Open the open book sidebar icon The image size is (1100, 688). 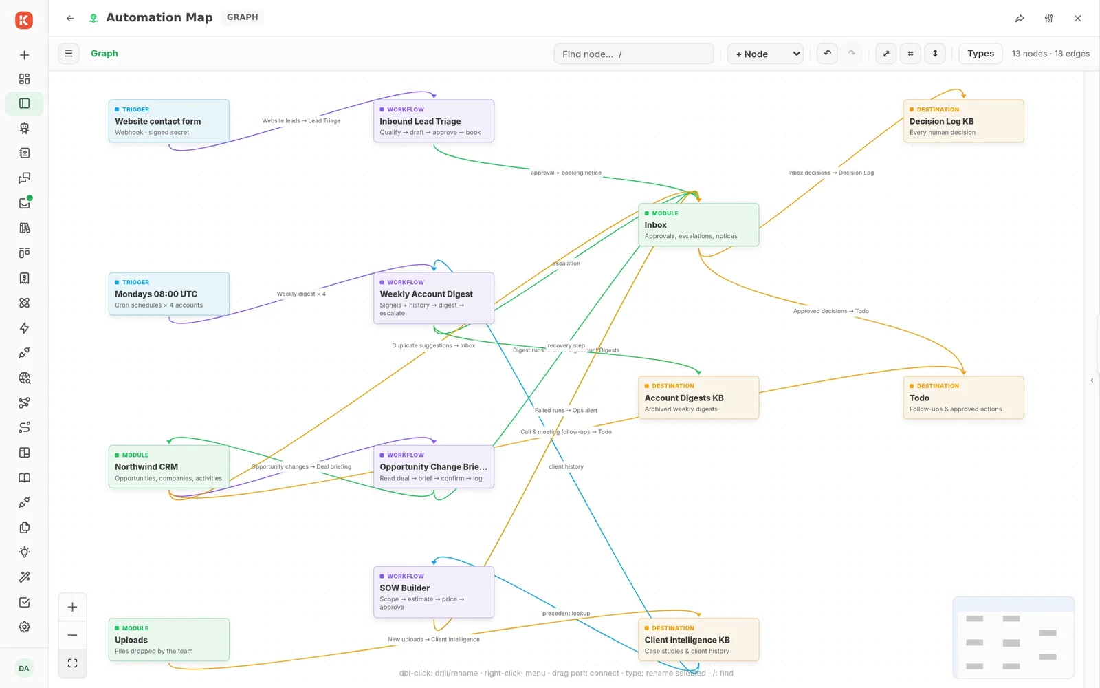24,477
